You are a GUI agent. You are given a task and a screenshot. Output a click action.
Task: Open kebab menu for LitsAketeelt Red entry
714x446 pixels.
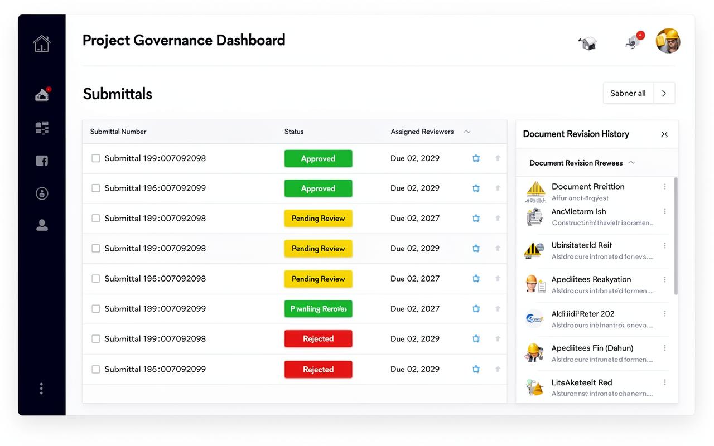click(x=665, y=382)
